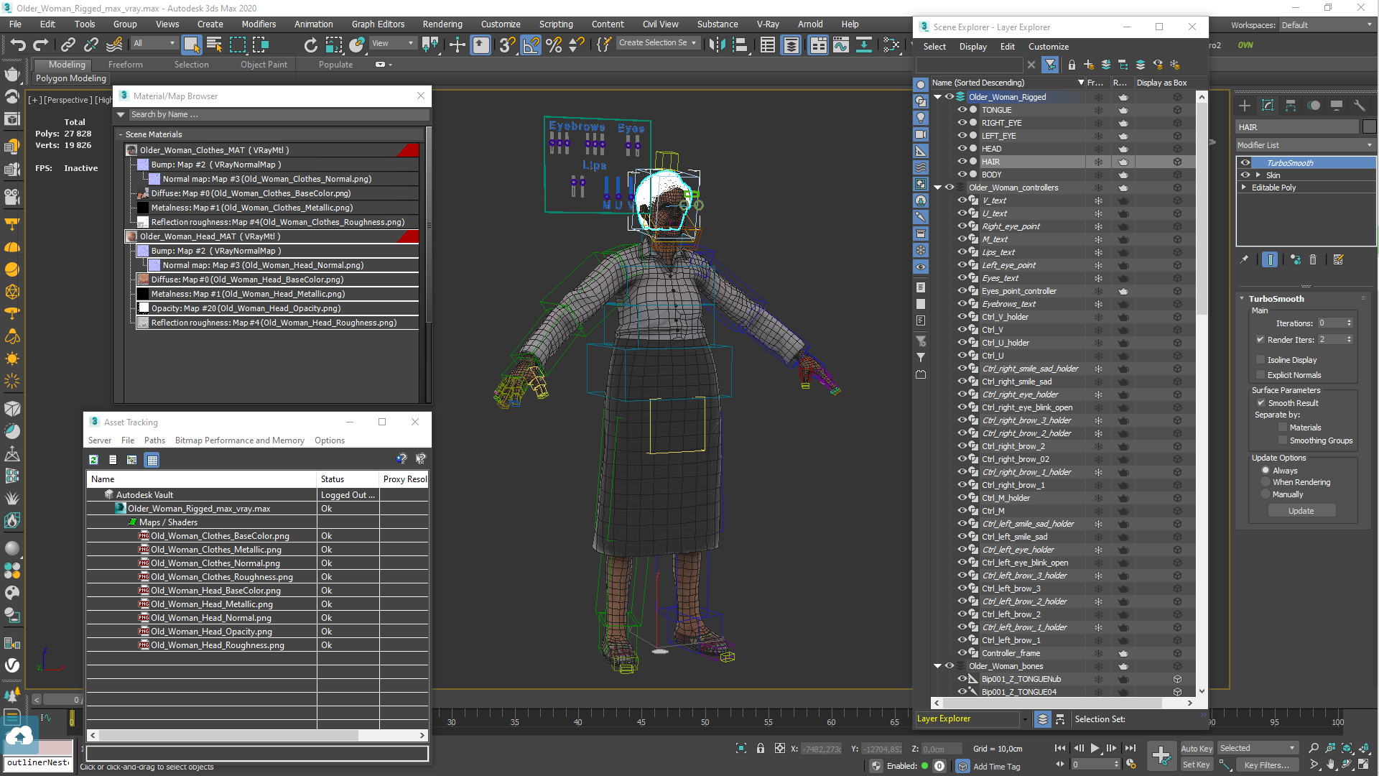Toggle Smooth Result checkbox

pyautogui.click(x=1260, y=403)
